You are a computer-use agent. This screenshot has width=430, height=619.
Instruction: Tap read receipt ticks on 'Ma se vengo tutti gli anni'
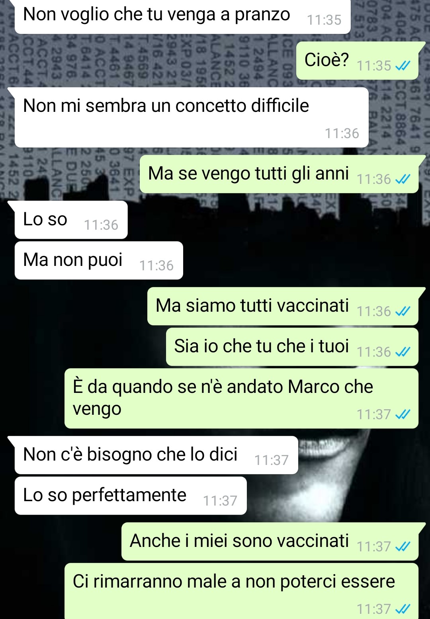pos(403,179)
